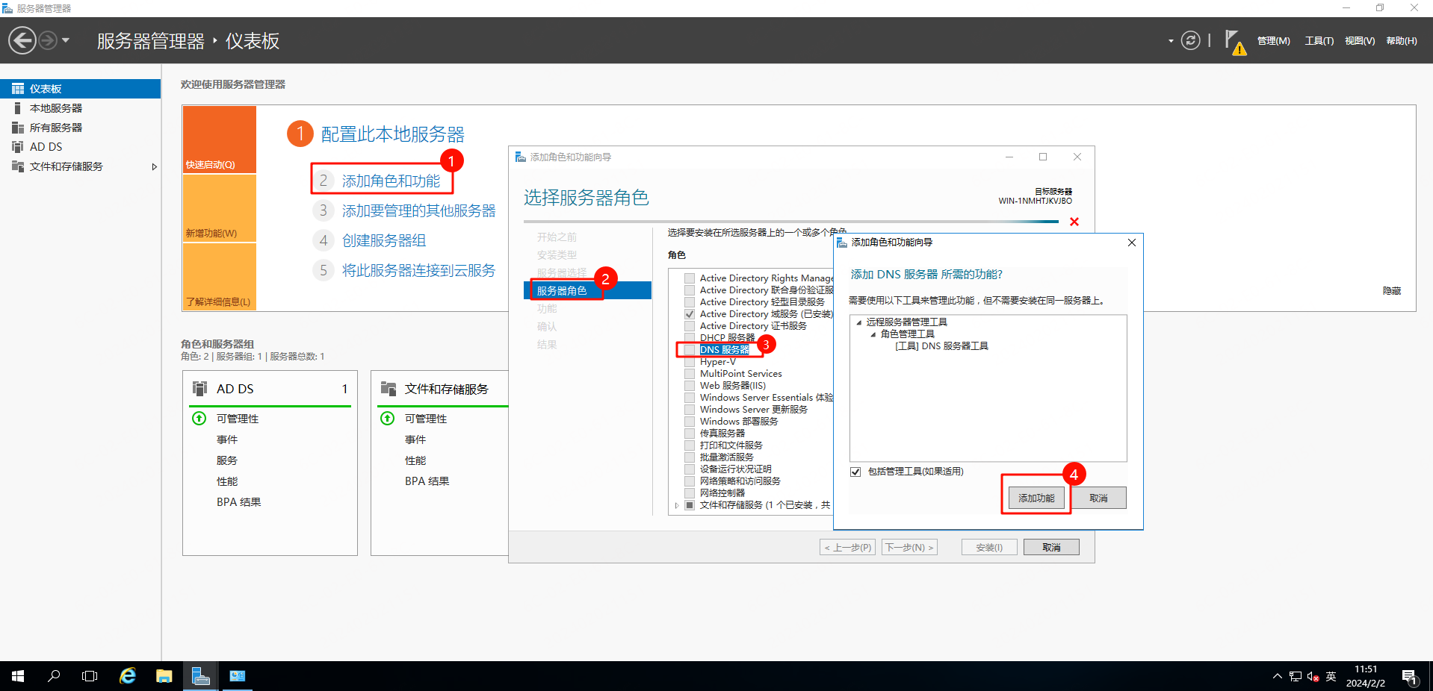The width and height of the screenshot is (1433, 691).
Task: Click the Add Features button
Action: pos(1036,498)
